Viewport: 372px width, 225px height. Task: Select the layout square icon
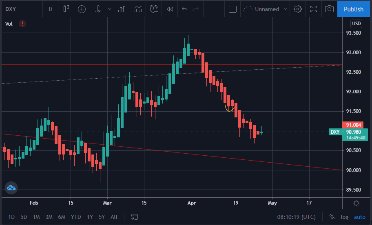232,9
